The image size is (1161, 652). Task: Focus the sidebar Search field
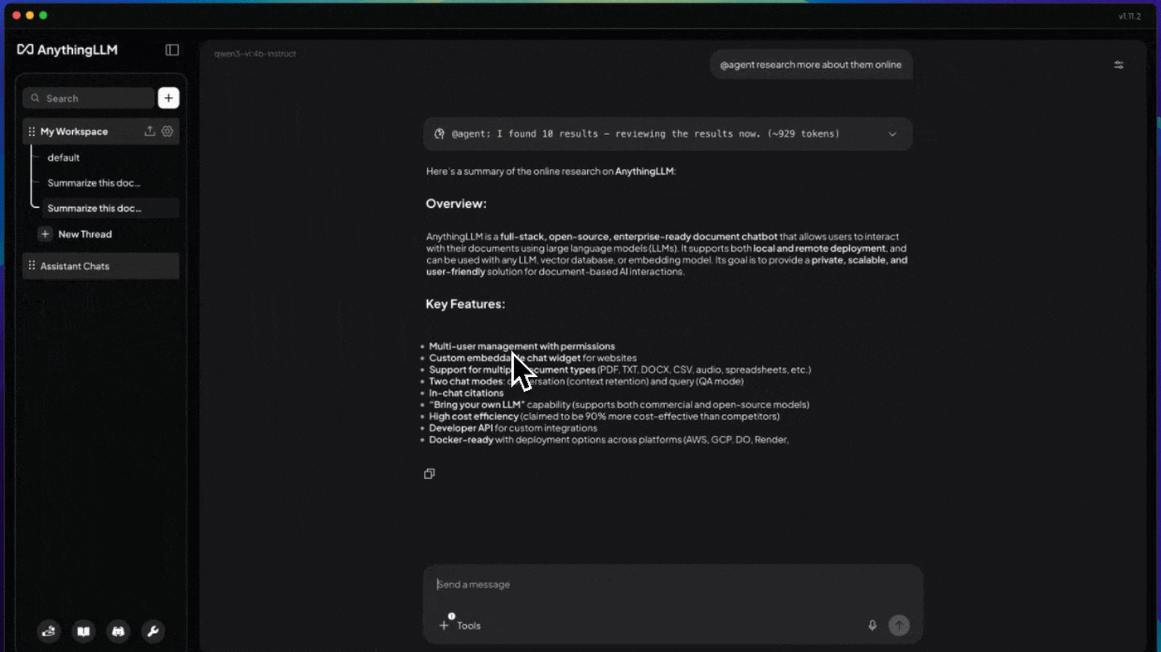coord(89,98)
